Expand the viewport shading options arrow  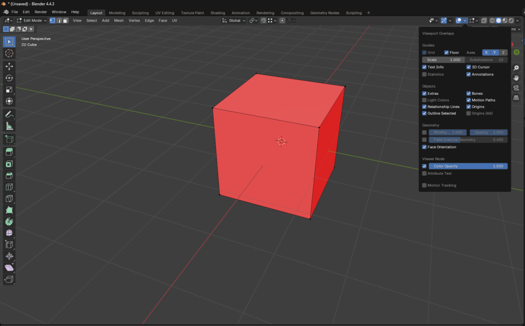point(518,21)
